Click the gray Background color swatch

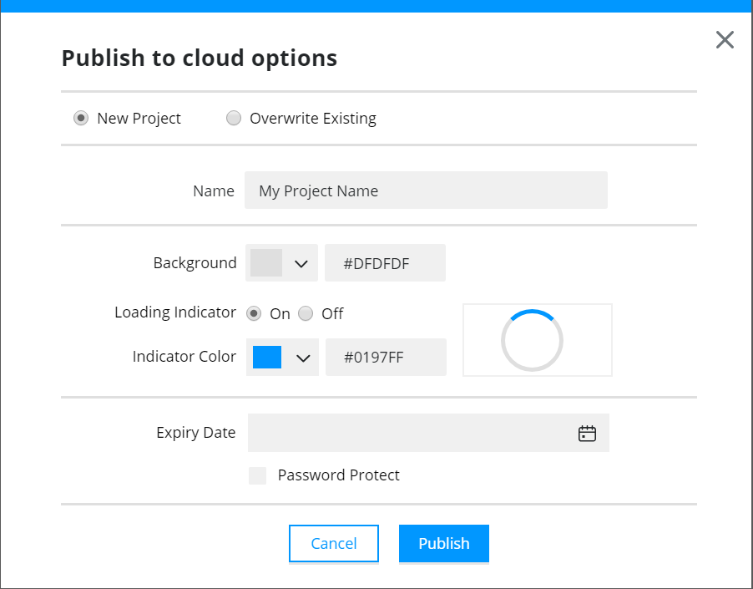coord(266,263)
